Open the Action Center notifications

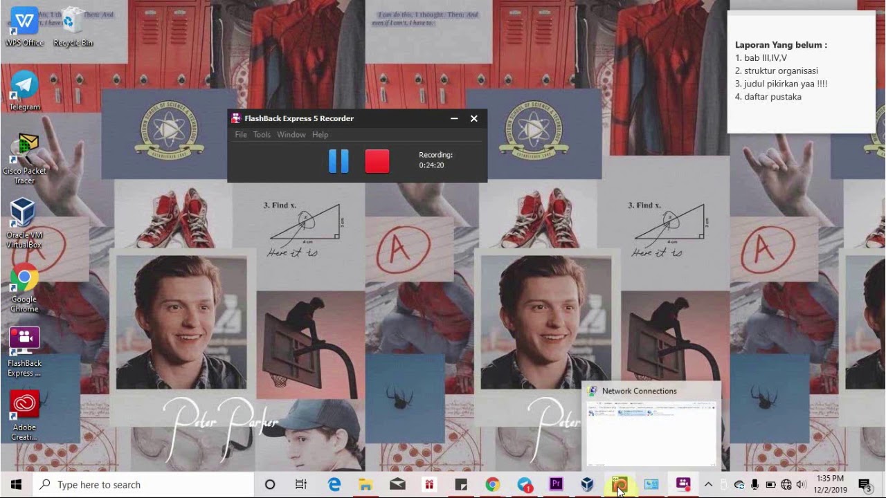[x=865, y=484]
